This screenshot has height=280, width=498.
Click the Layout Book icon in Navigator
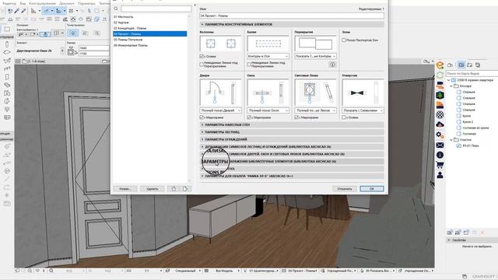(x=469, y=65)
